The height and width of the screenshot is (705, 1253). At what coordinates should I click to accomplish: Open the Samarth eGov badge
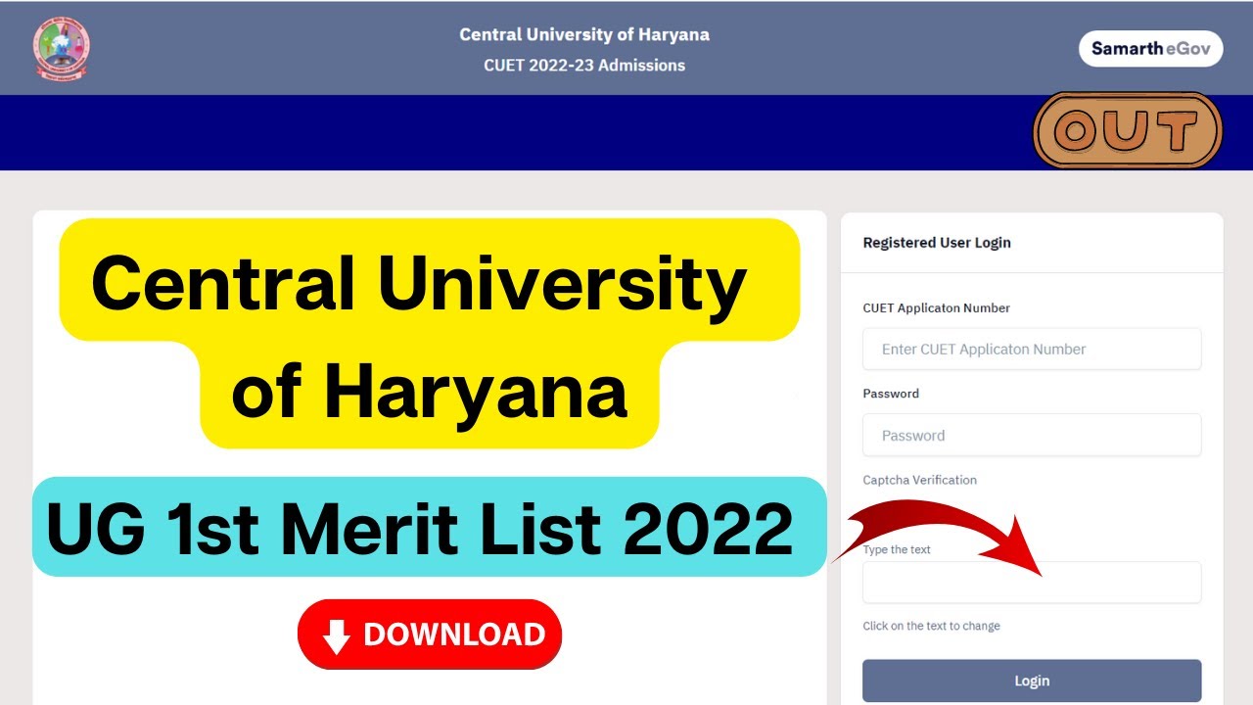pos(1150,48)
